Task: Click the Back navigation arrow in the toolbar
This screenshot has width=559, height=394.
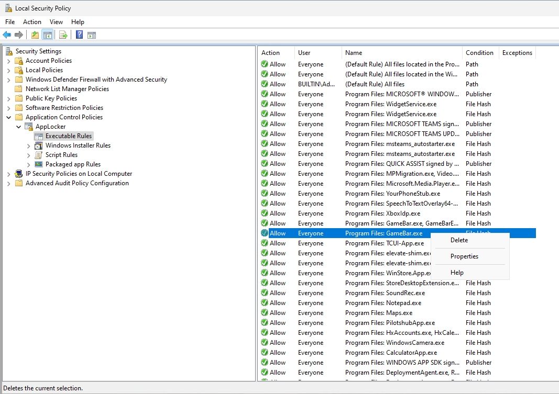Action: pyautogui.click(x=7, y=35)
